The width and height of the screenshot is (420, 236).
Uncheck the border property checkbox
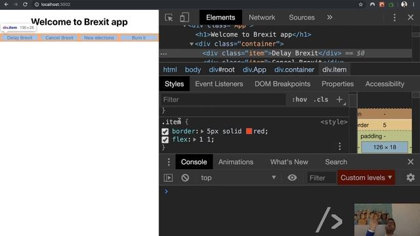[165, 131]
